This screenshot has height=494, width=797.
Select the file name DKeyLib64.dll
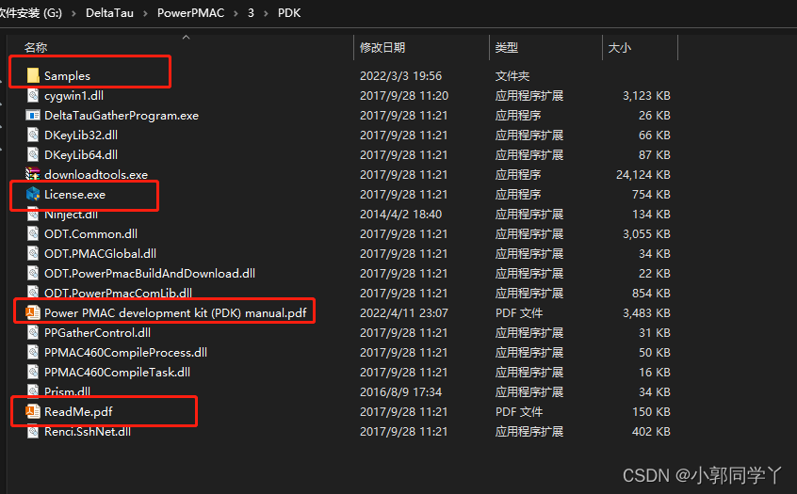(81, 155)
